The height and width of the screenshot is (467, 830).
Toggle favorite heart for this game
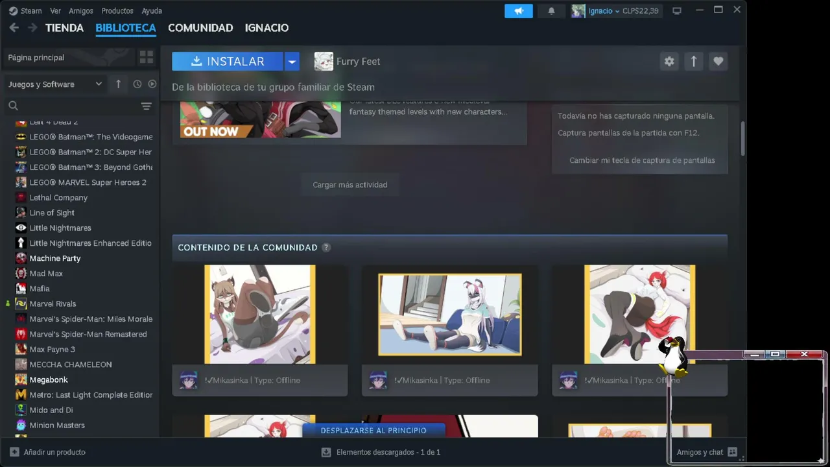click(718, 61)
